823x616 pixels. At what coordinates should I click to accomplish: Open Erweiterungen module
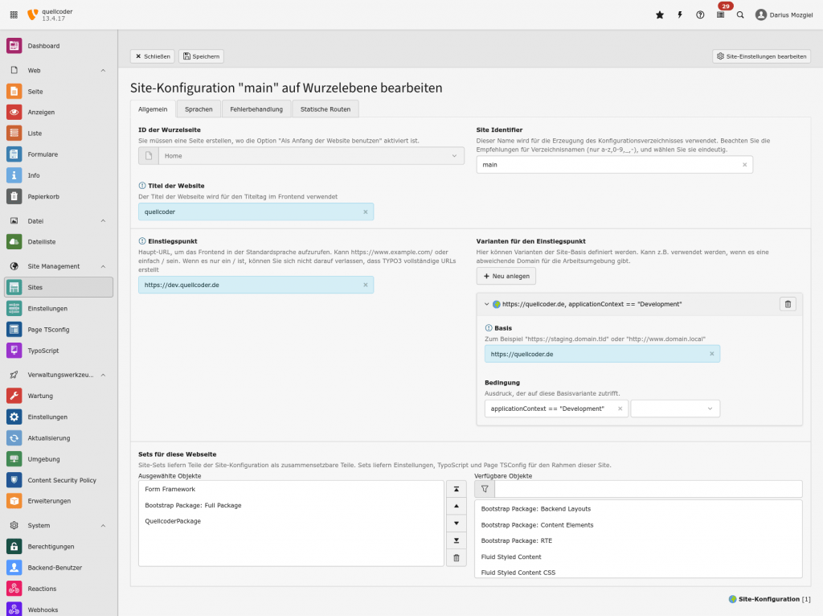click(59, 501)
